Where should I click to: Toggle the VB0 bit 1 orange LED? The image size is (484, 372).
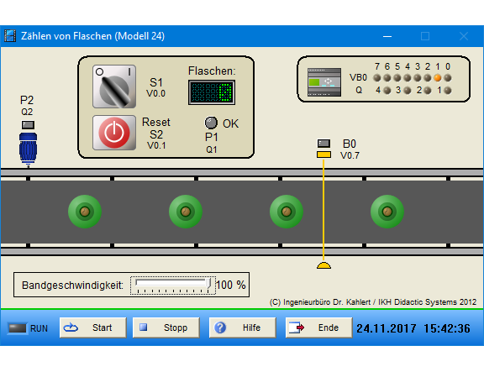click(x=438, y=78)
